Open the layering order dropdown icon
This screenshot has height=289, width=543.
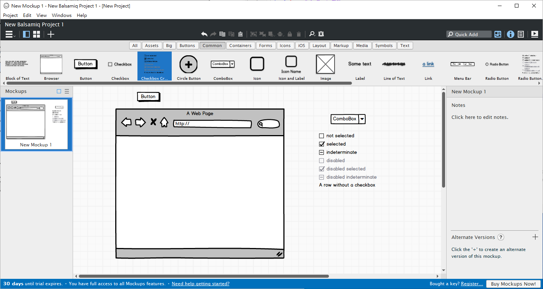coord(271,34)
